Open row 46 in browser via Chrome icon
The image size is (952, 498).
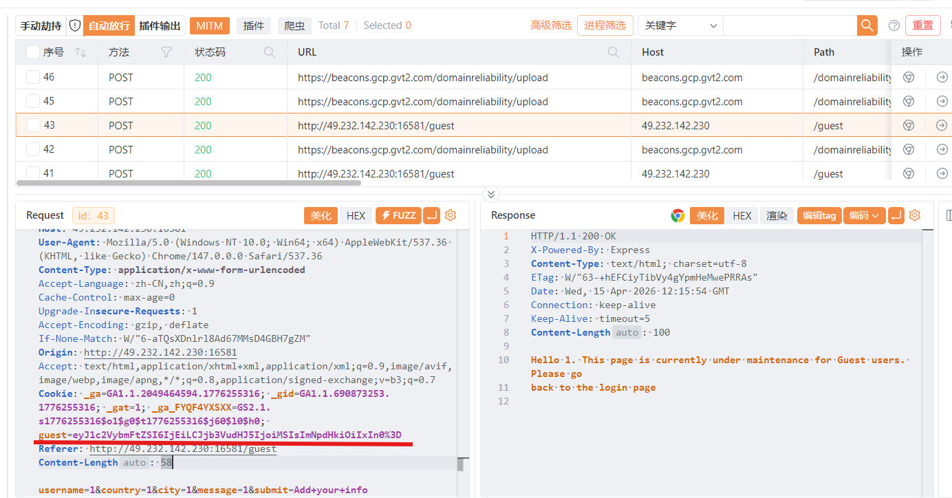coord(909,77)
